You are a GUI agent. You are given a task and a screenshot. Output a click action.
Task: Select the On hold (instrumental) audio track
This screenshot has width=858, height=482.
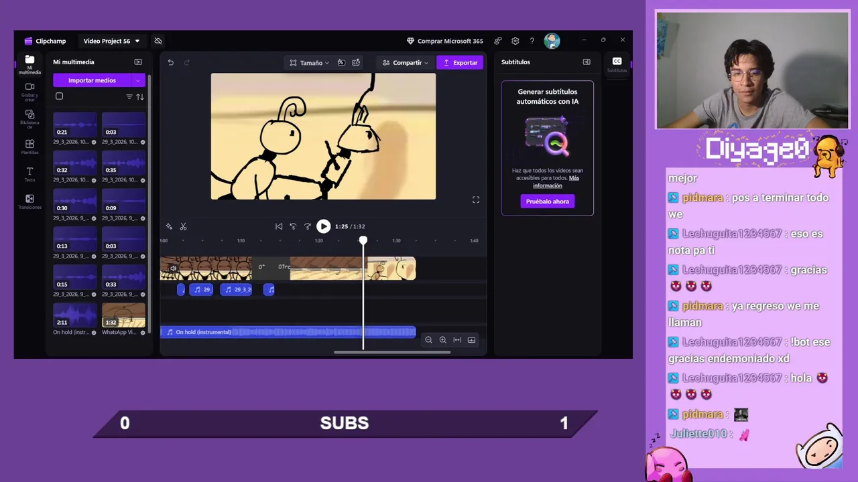(288, 332)
